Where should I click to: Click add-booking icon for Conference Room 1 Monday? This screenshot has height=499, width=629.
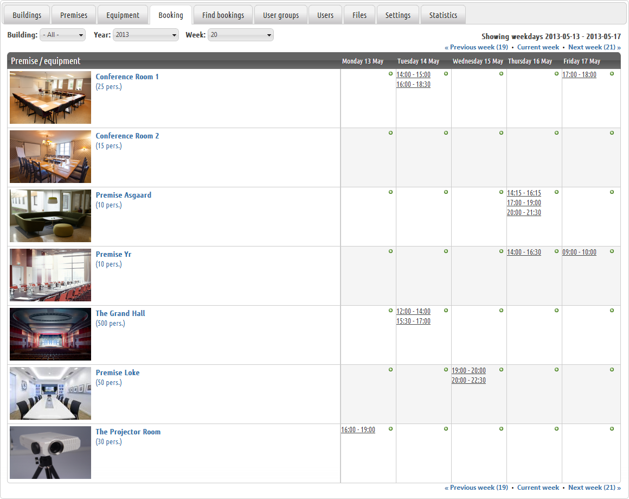point(391,74)
